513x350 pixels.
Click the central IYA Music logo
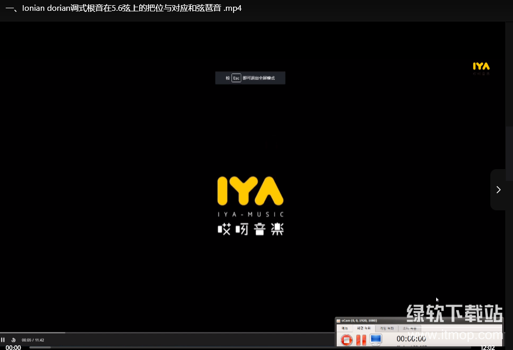(251, 206)
